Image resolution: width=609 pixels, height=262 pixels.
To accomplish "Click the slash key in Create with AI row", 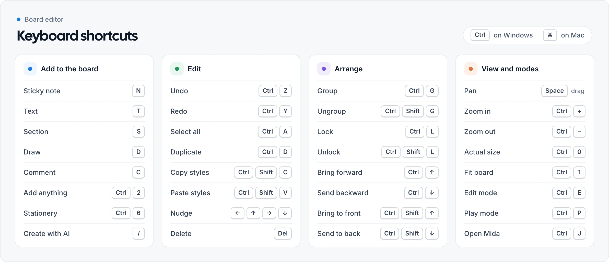I will click(139, 233).
